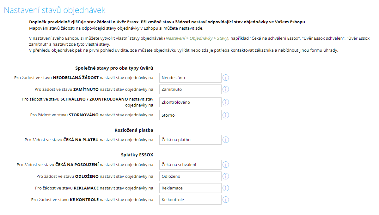Screen dimensions: 379x215
Task: Click info icon next to Odloženo field
Action: coord(226,176)
